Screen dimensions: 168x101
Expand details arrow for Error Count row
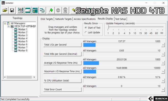coord(163,90)
